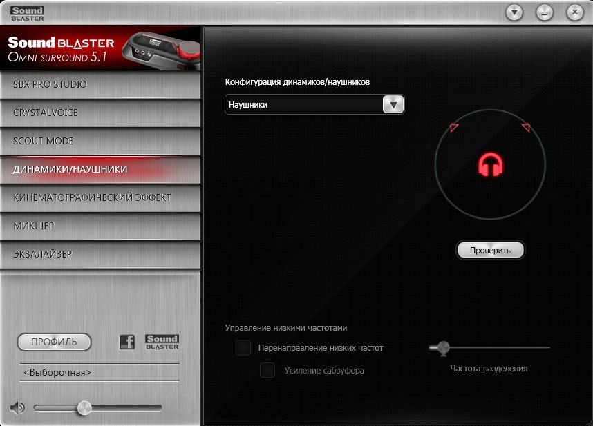Open the CRYSTALVOICE section
This screenshot has width=593, height=426.
point(100,113)
